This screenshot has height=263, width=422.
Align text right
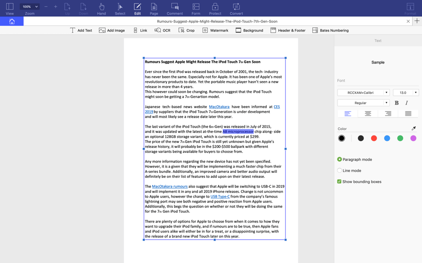click(x=388, y=114)
